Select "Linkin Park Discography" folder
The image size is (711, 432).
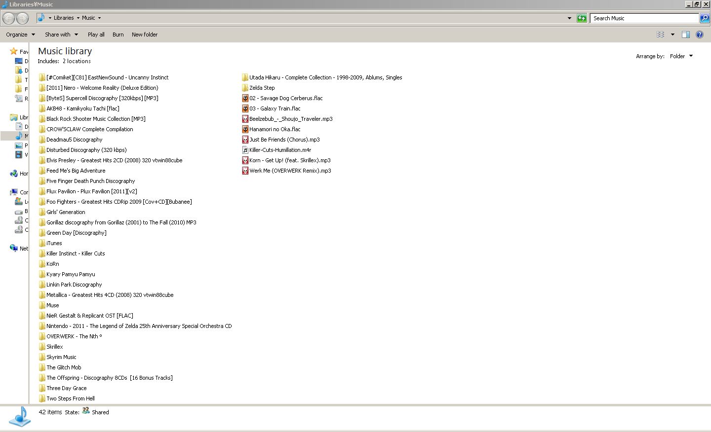point(71,285)
